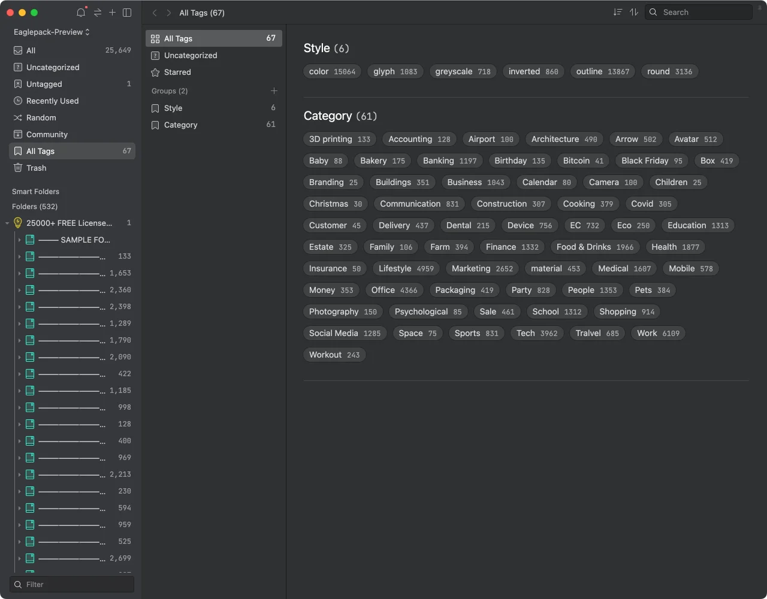Open the Category tag group

[x=180, y=125]
